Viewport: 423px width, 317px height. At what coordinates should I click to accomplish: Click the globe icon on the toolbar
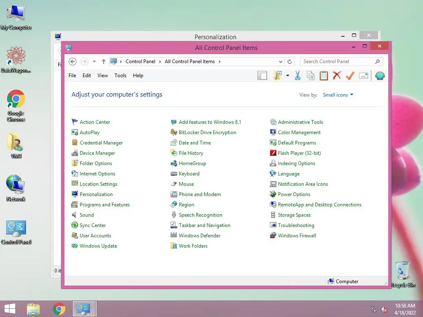(x=380, y=76)
